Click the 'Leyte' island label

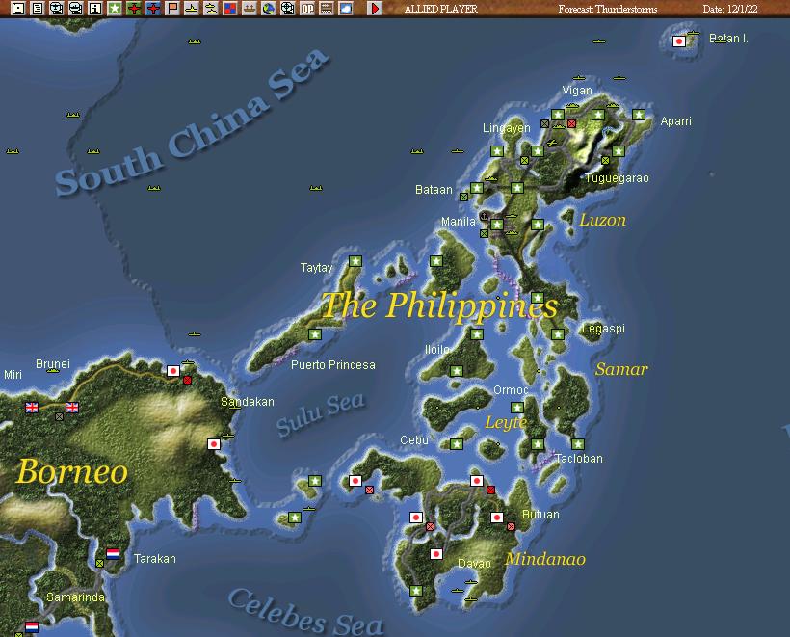click(x=506, y=422)
